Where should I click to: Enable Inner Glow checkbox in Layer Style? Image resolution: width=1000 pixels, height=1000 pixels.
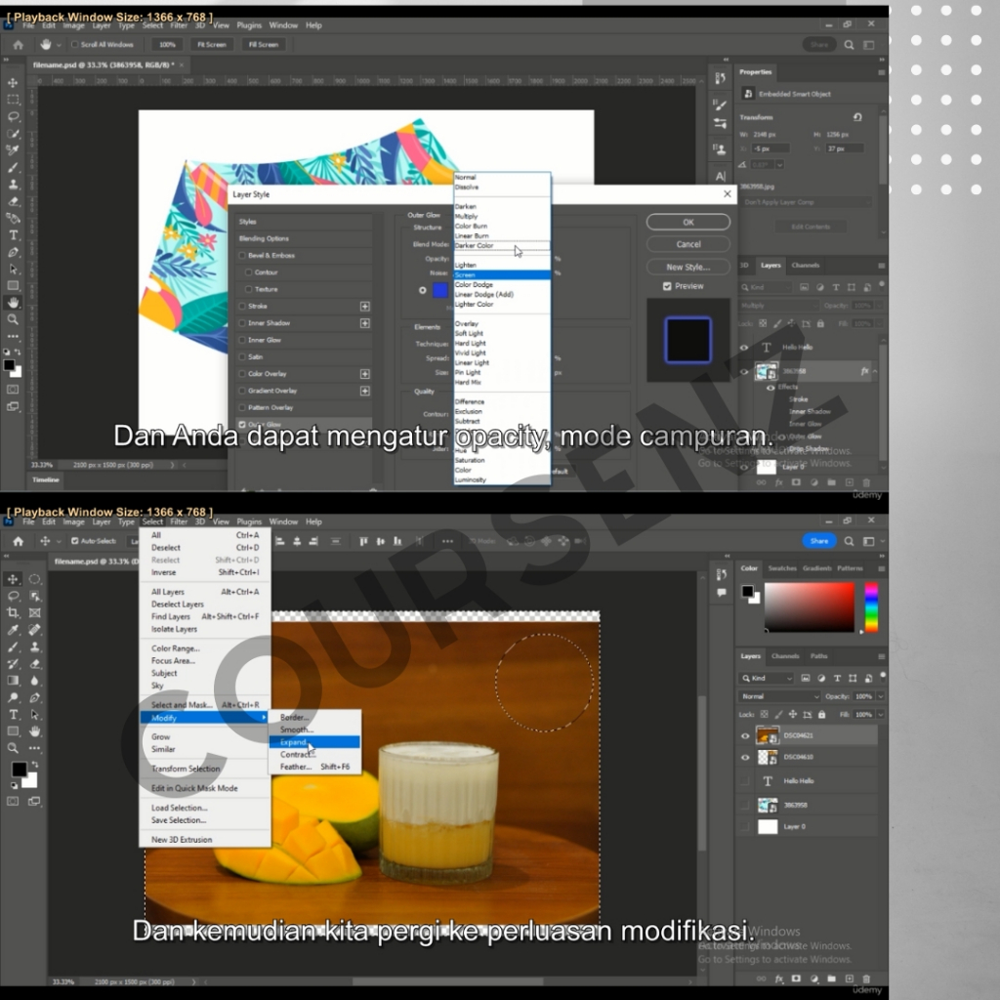242,340
